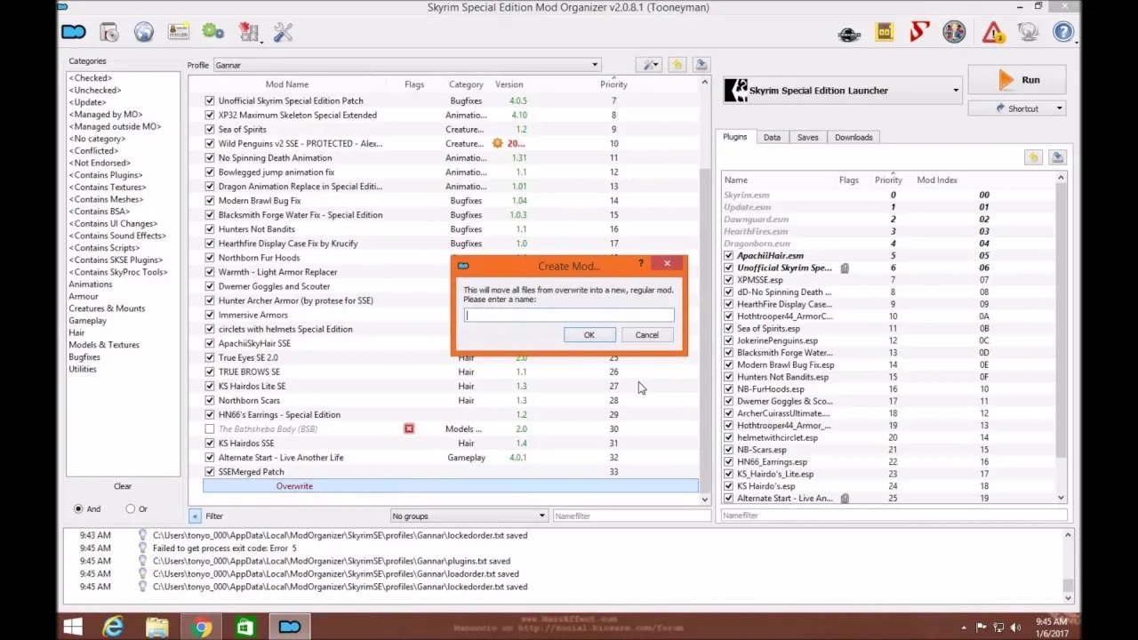The height and width of the screenshot is (640, 1138).
Task: Open the No groups filter dropdown
Action: (x=541, y=516)
